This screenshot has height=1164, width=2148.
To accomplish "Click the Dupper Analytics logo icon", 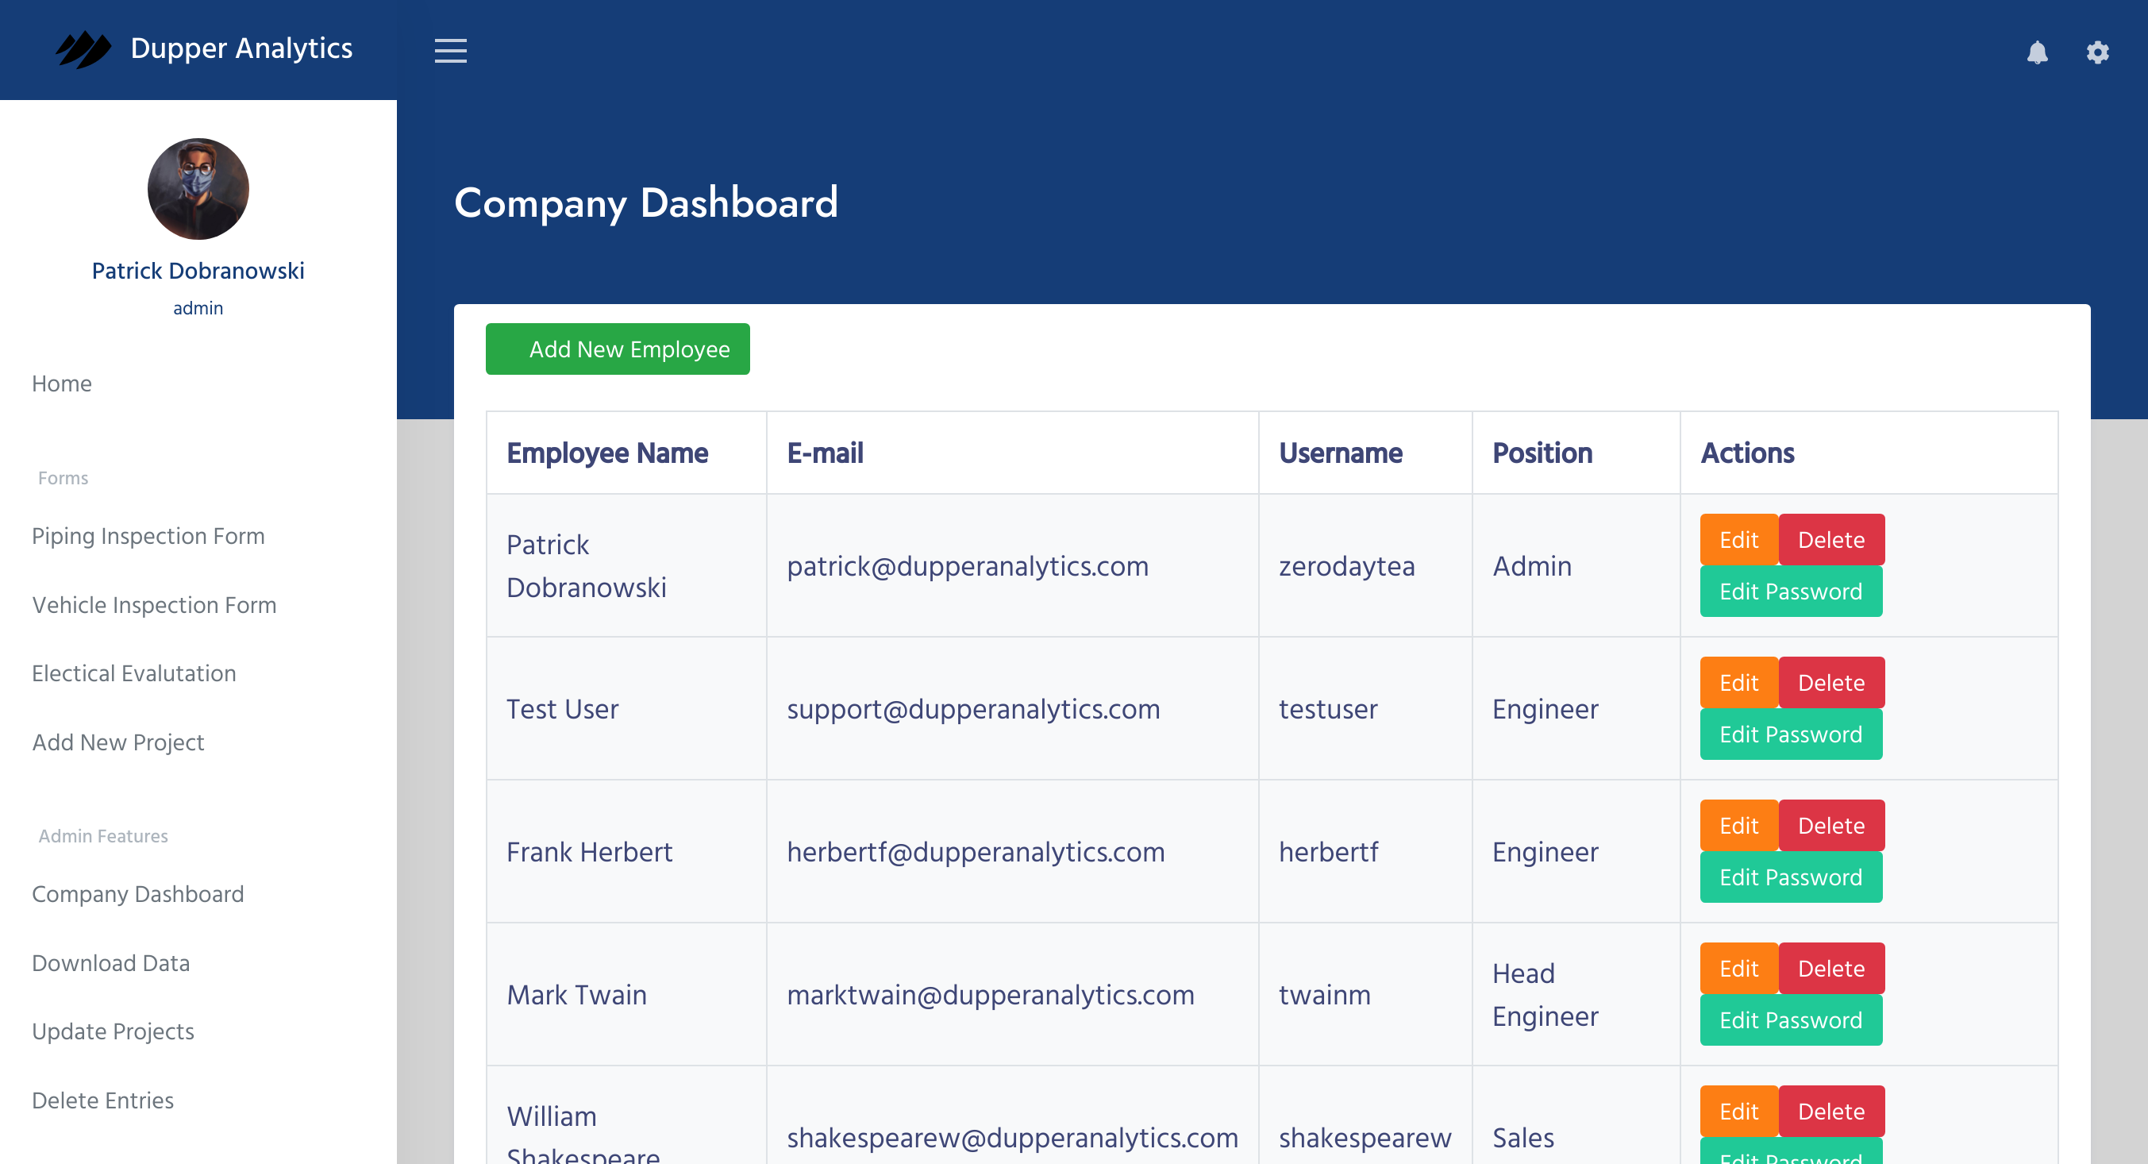I will 82,48.
